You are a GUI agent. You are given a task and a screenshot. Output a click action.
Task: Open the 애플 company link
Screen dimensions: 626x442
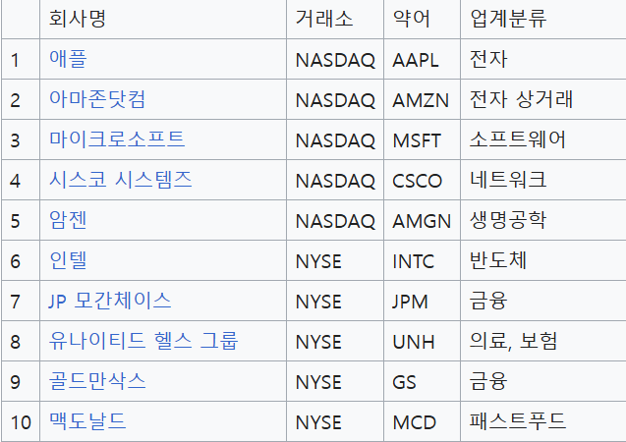[x=68, y=59]
